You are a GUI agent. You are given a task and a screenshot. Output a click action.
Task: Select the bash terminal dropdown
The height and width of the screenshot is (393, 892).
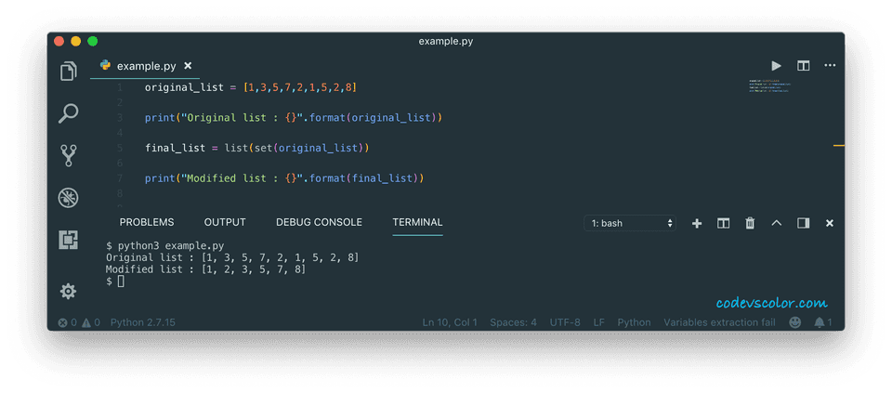pos(630,223)
